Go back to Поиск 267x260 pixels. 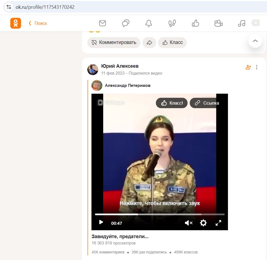[38, 23]
